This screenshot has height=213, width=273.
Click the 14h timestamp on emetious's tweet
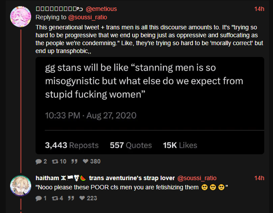(259, 9)
